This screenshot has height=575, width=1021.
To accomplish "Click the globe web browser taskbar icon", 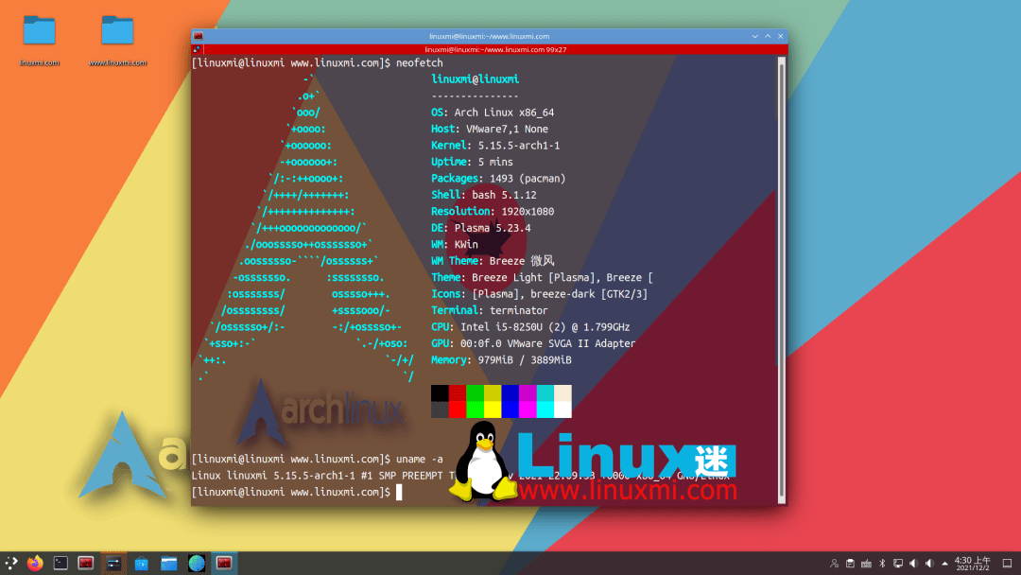I will (197, 564).
